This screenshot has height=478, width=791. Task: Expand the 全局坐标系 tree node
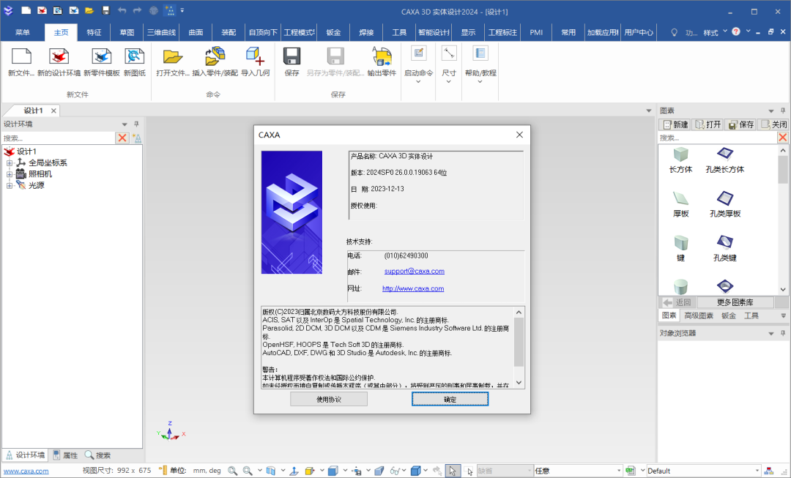pos(9,163)
